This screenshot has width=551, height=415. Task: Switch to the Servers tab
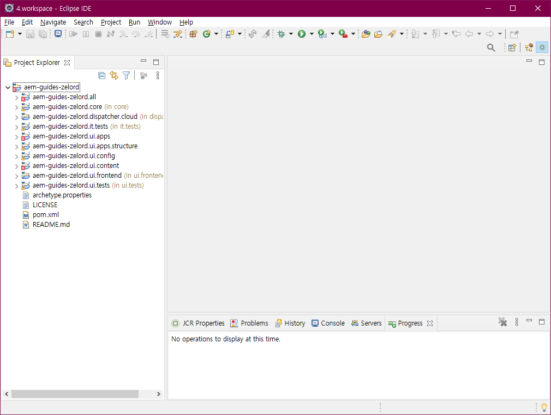(366, 323)
